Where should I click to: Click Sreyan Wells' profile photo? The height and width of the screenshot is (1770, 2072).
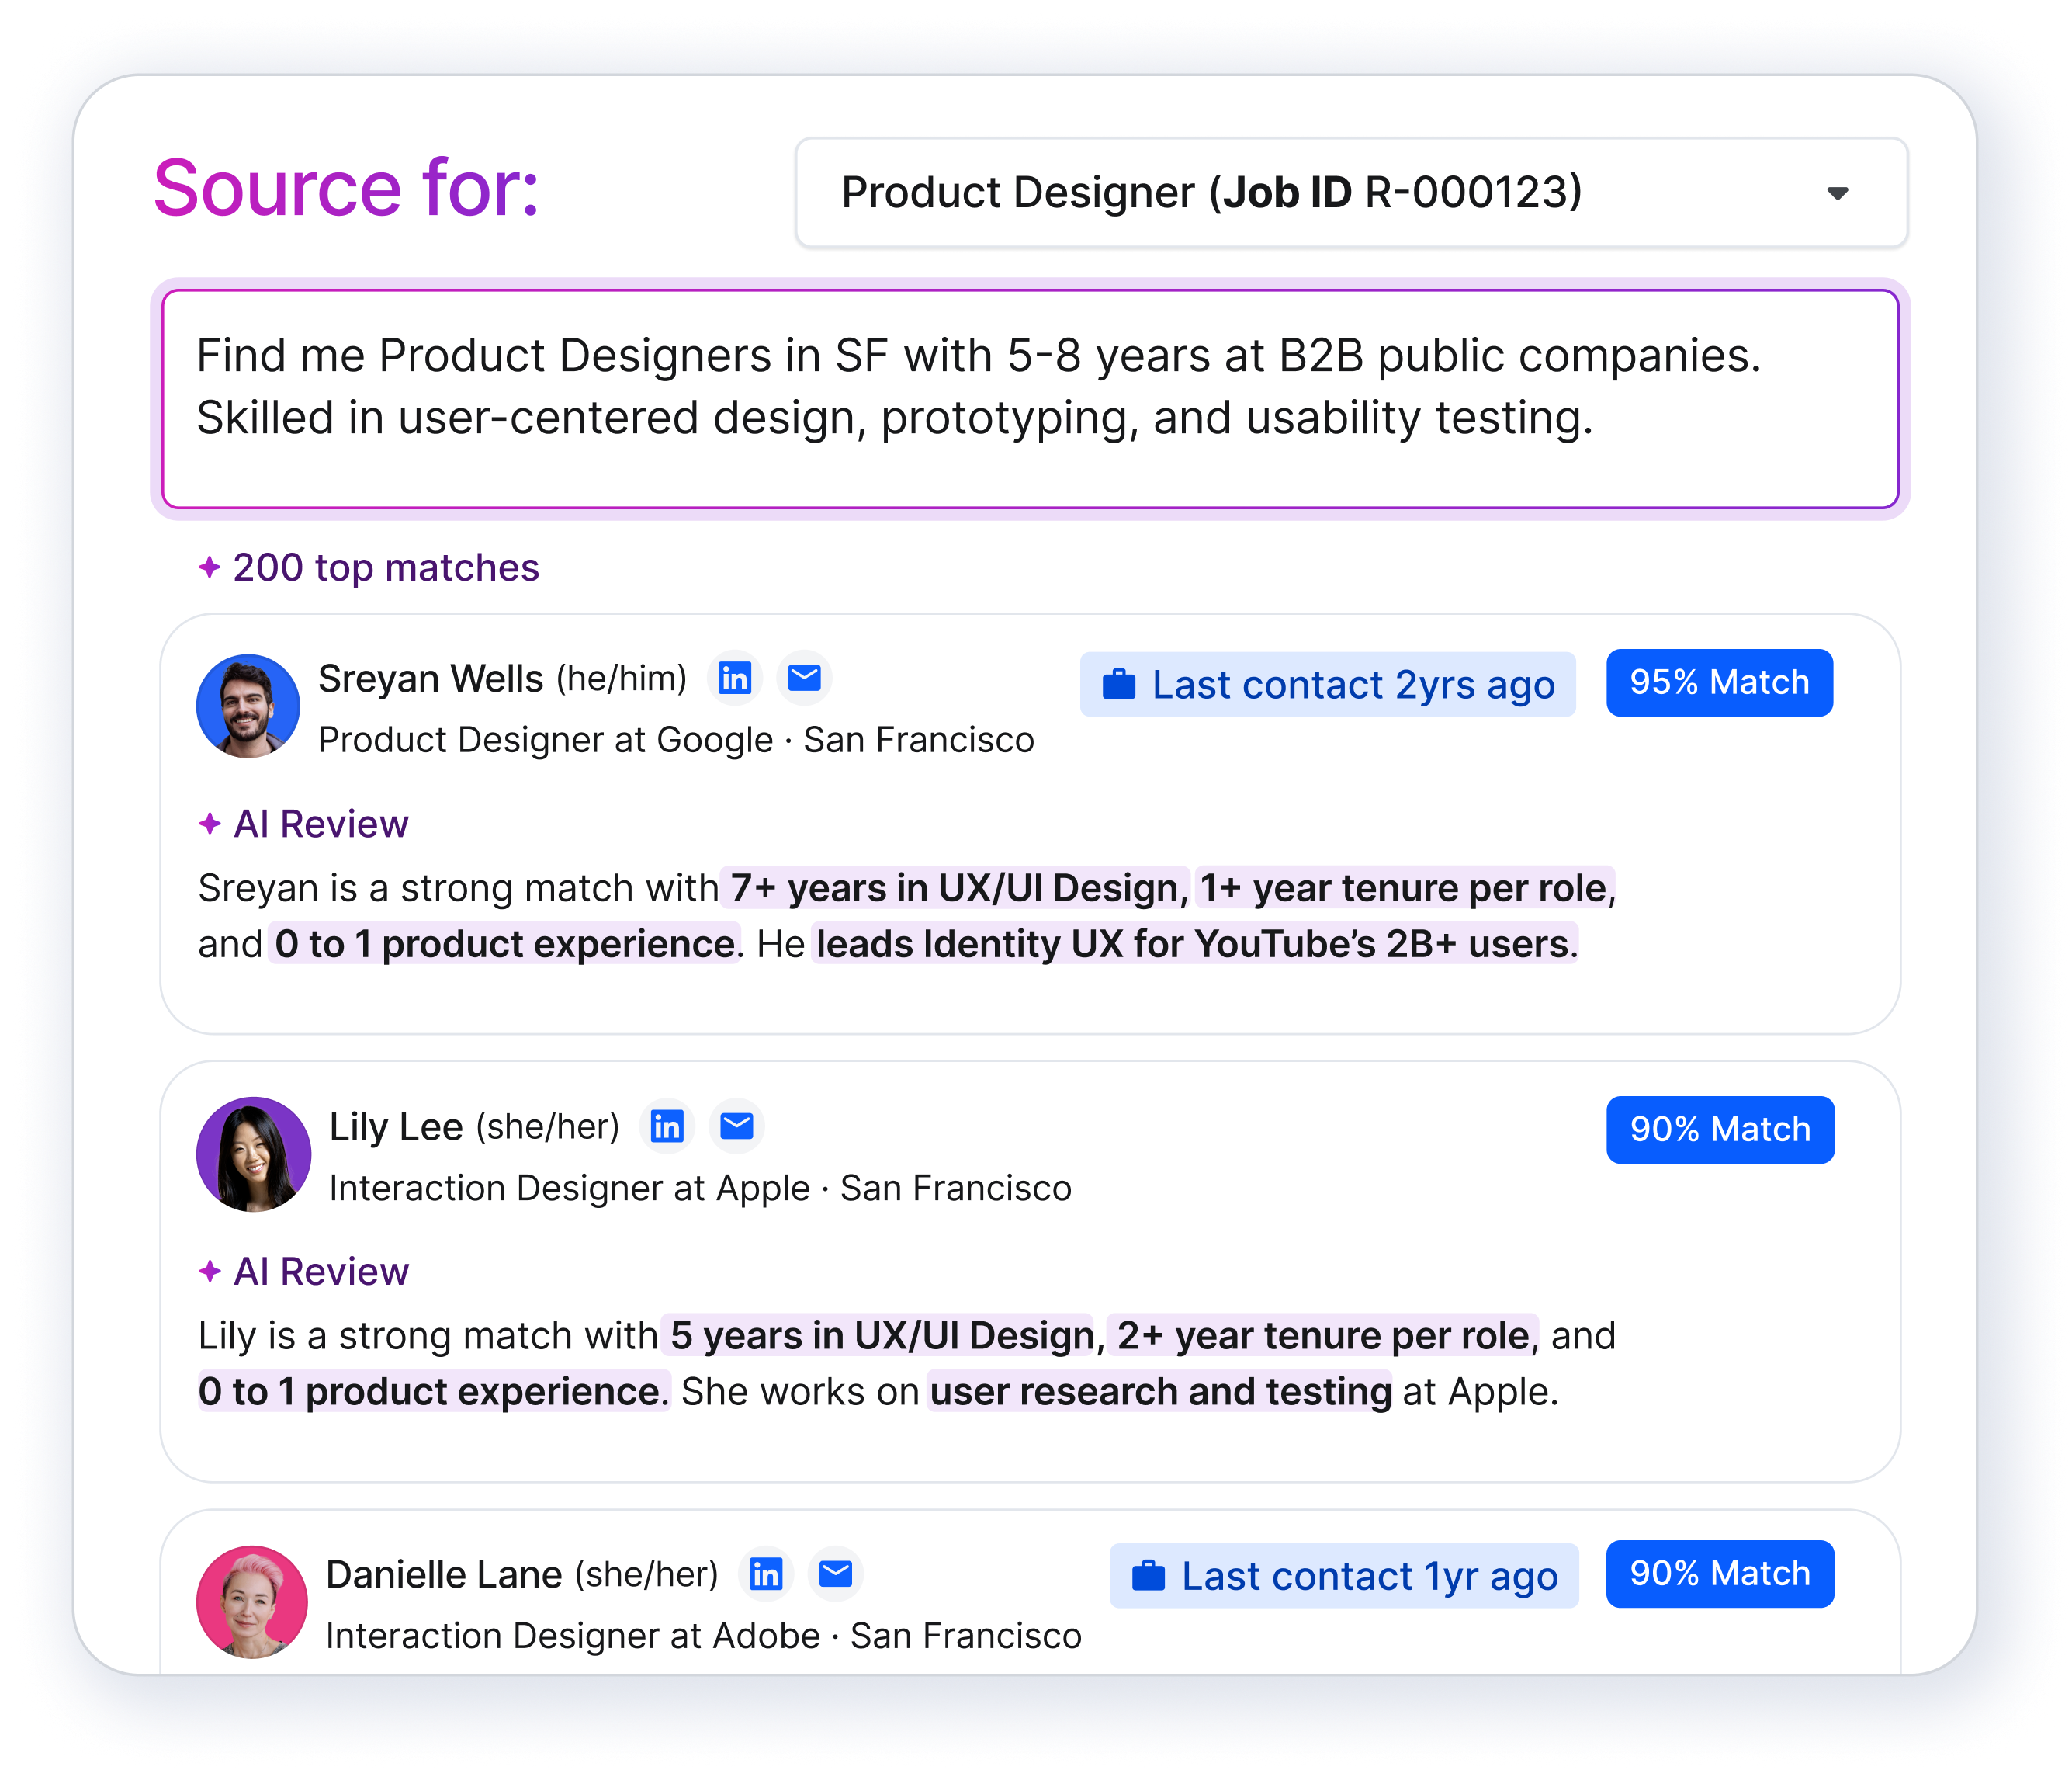point(248,706)
